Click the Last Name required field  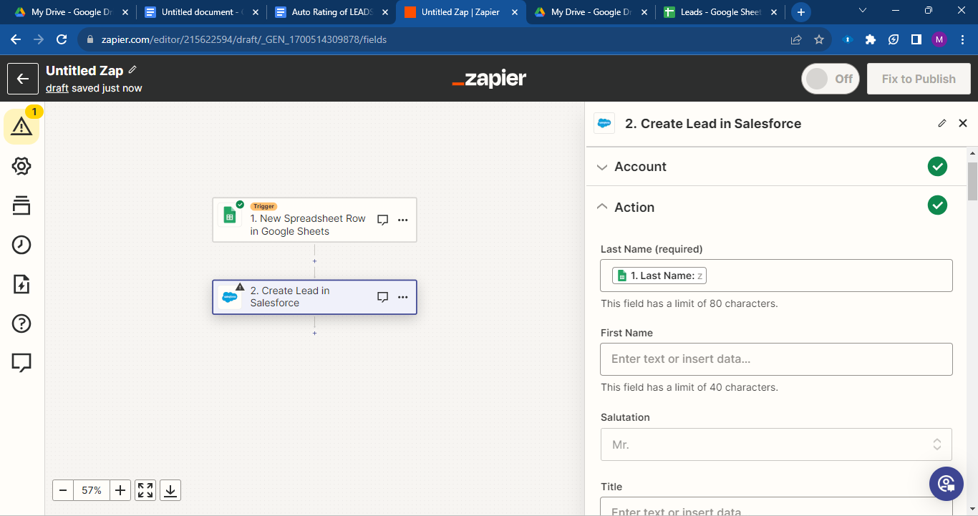point(776,276)
